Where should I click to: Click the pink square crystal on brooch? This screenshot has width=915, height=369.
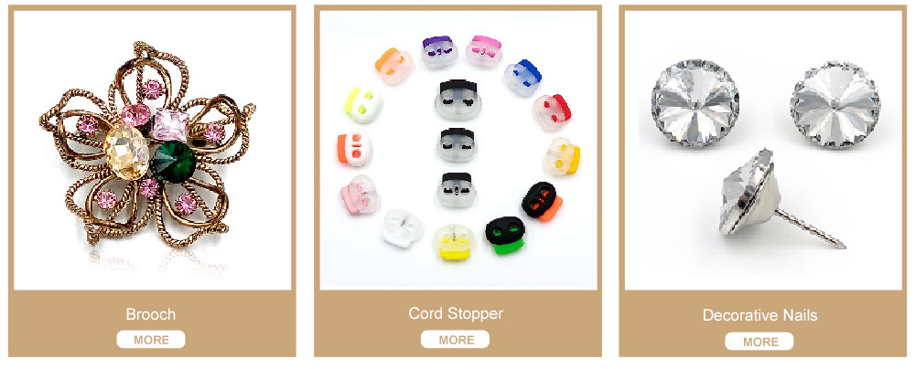pyautogui.click(x=170, y=126)
